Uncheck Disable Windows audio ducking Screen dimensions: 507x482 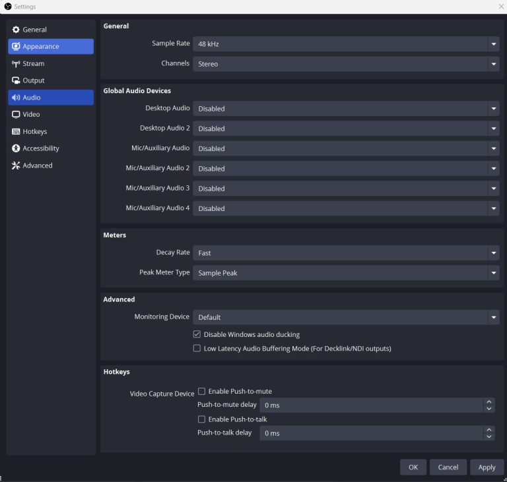pos(197,334)
